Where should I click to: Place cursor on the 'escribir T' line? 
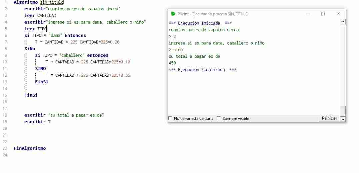tap(38, 122)
